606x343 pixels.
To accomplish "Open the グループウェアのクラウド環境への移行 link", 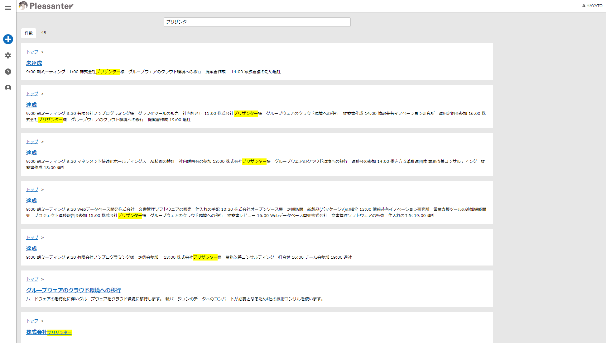I will (74, 290).
